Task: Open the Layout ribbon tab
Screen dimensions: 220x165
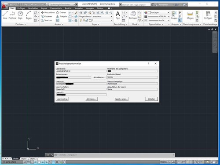Action: tap(44, 8)
